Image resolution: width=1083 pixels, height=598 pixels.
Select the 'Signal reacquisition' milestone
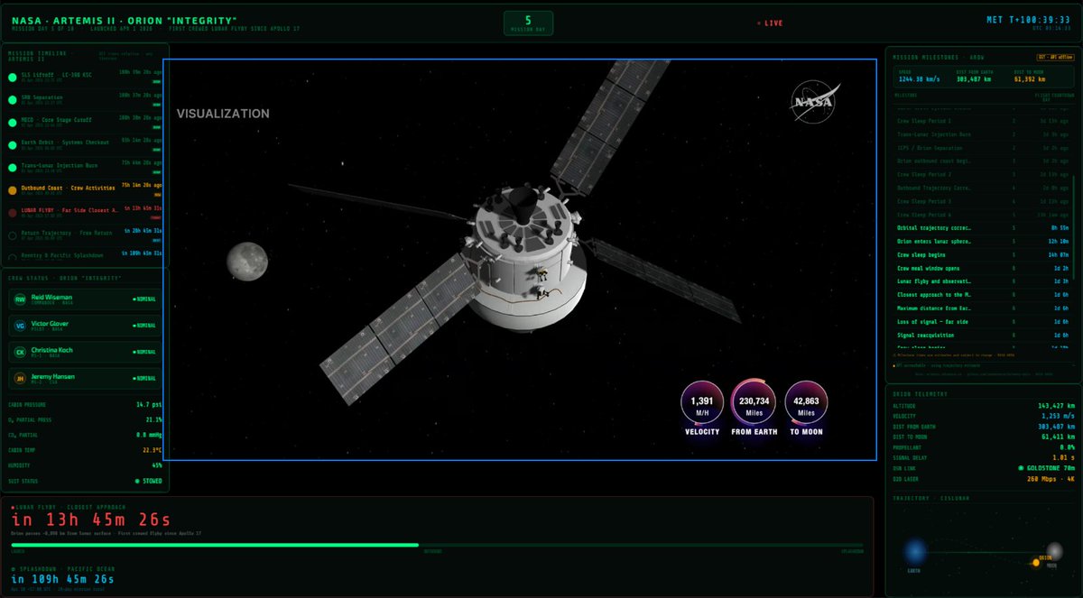(981, 335)
